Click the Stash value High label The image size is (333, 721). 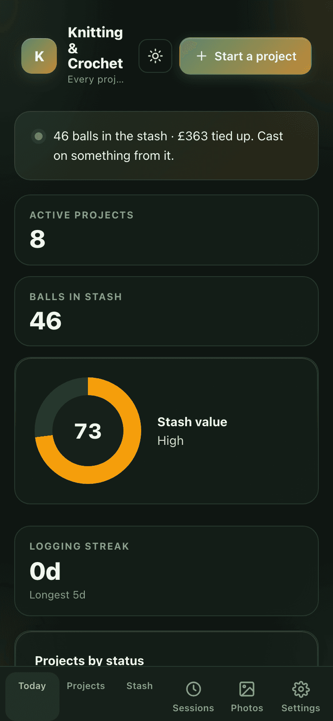click(192, 431)
